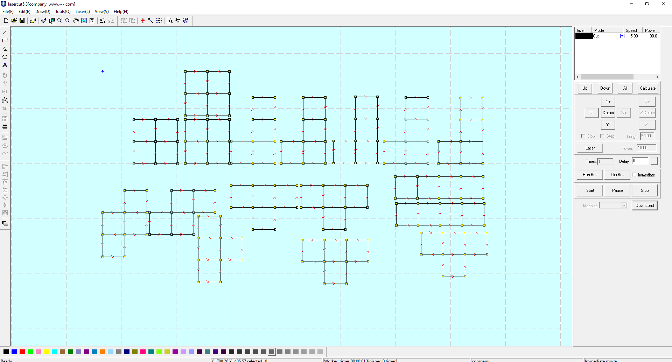Open the Laser(L) menu

pyautogui.click(x=83, y=12)
